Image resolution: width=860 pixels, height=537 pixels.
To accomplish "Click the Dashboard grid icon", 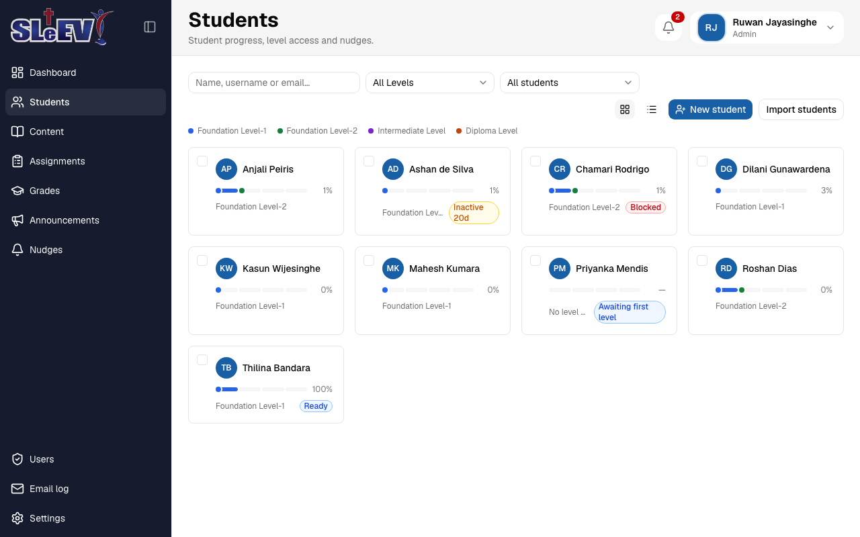I will click(x=17, y=72).
